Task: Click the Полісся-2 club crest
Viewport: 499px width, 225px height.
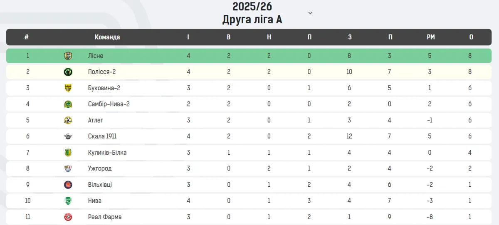Action: point(68,72)
